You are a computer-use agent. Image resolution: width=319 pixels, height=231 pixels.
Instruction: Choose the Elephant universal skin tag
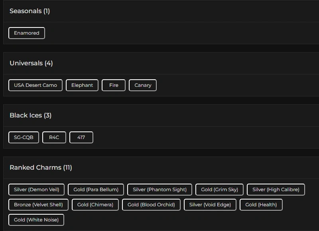[82, 85]
